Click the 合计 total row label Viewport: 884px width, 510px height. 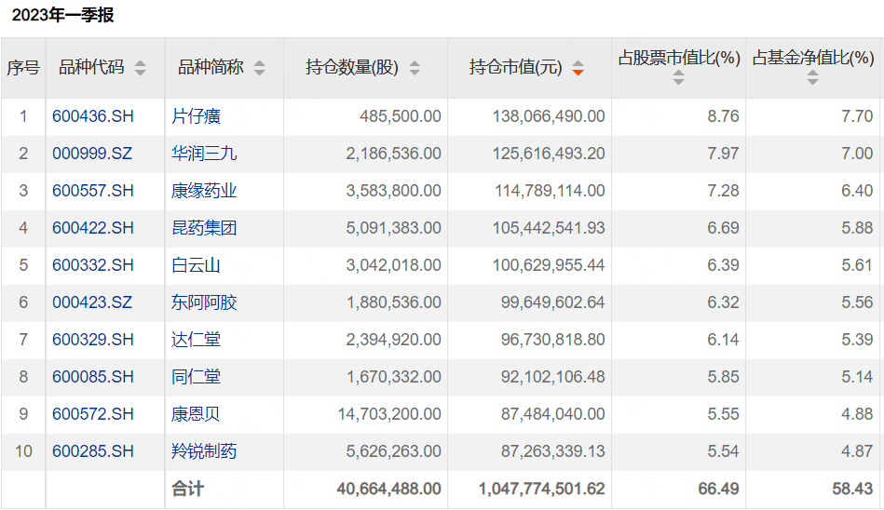[x=187, y=489]
